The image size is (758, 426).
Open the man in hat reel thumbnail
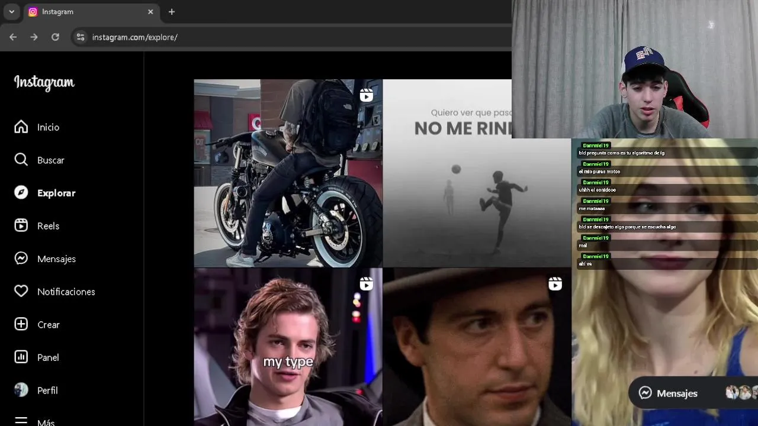tap(477, 347)
